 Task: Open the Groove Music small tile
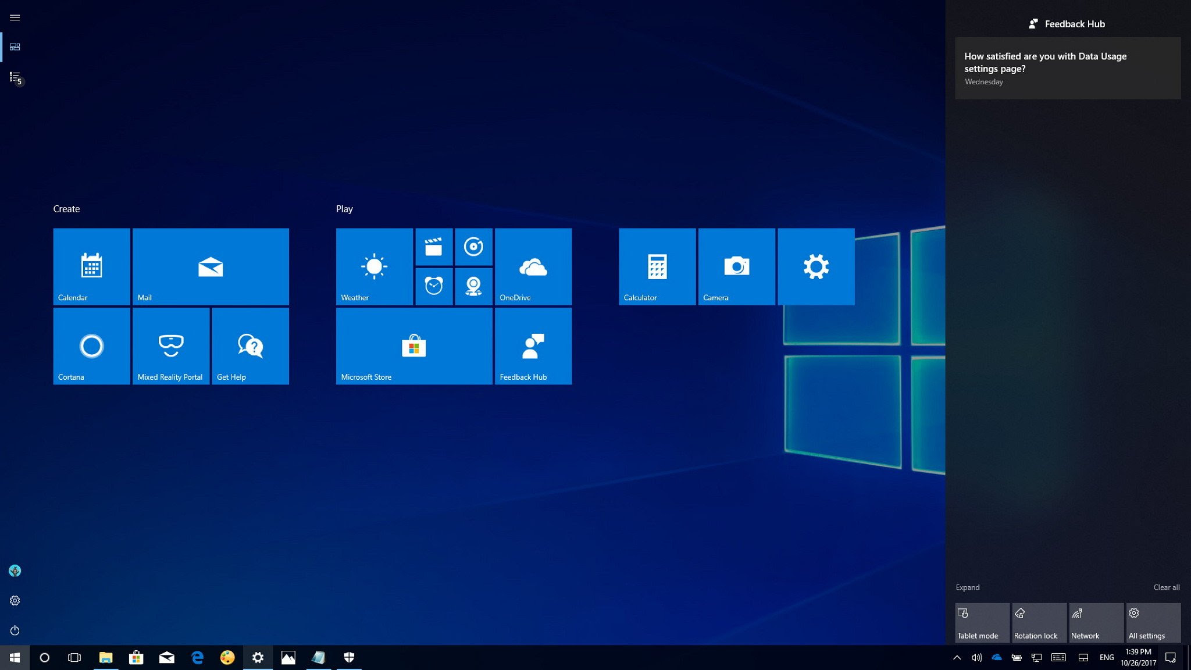(473, 247)
